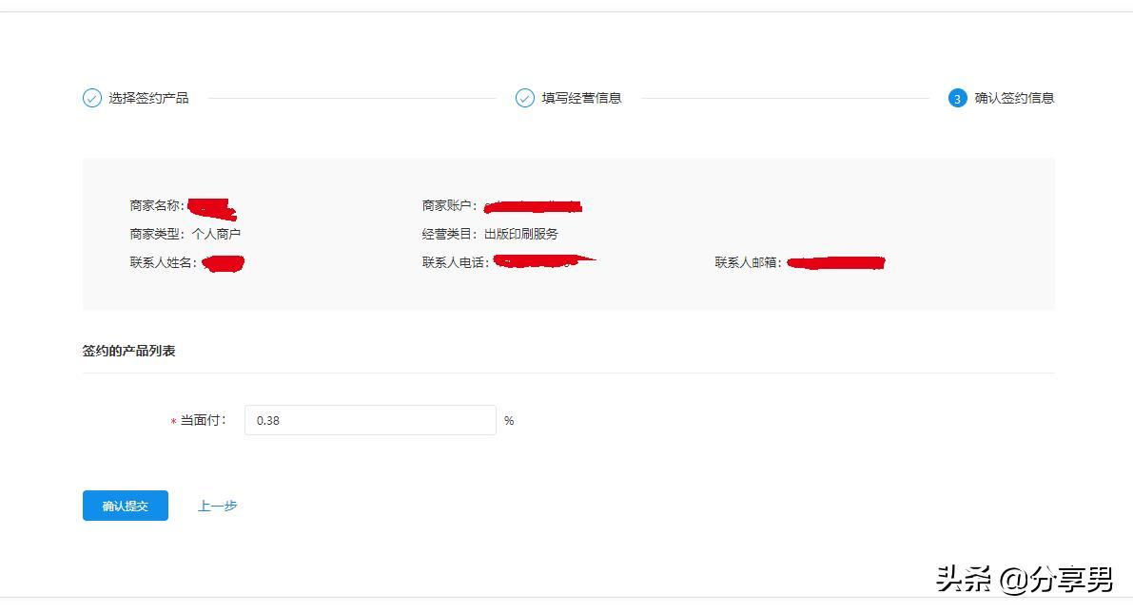
Task: Click the 签约的产品列表 heading
Action: 128,351
